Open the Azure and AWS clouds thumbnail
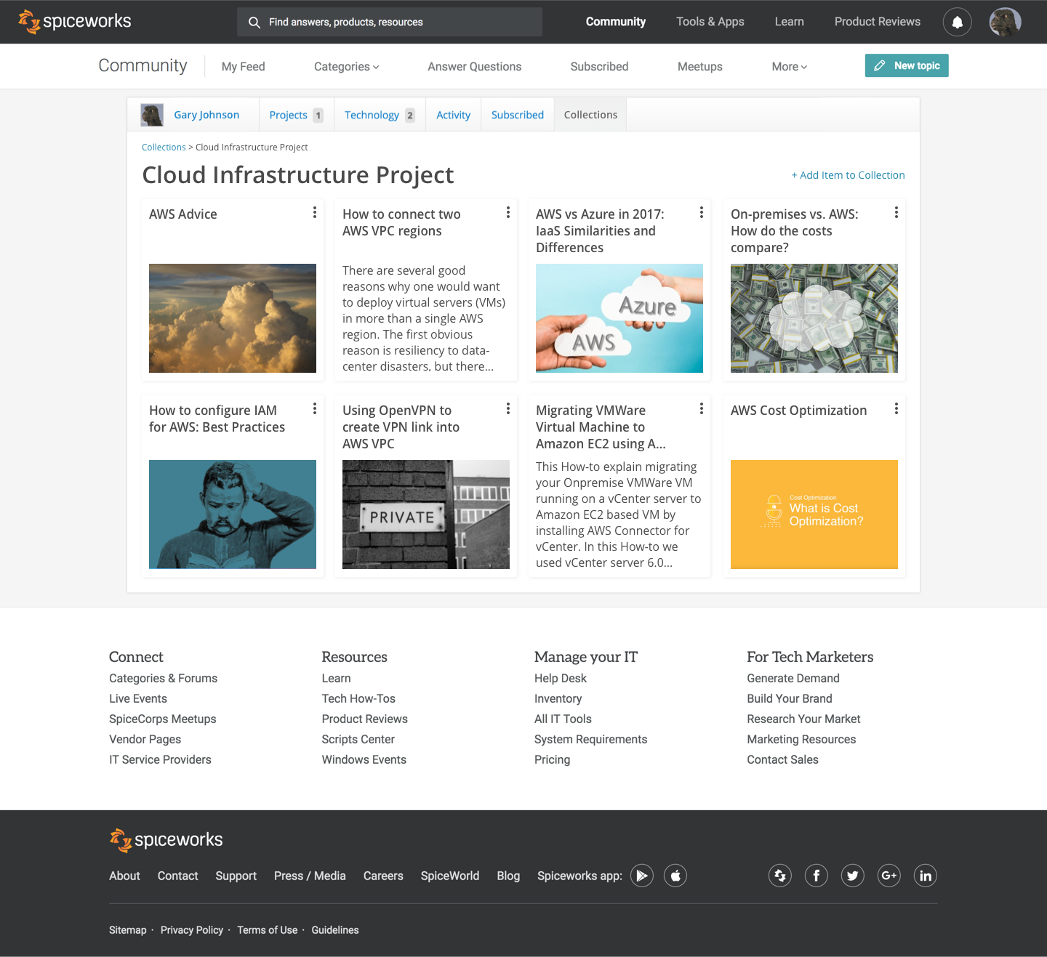This screenshot has width=1047, height=957. coord(619,318)
